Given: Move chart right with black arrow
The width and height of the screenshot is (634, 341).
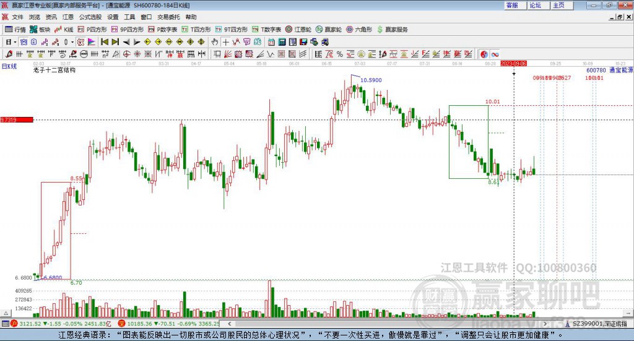Looking at the screenshot, I should 137,42.
